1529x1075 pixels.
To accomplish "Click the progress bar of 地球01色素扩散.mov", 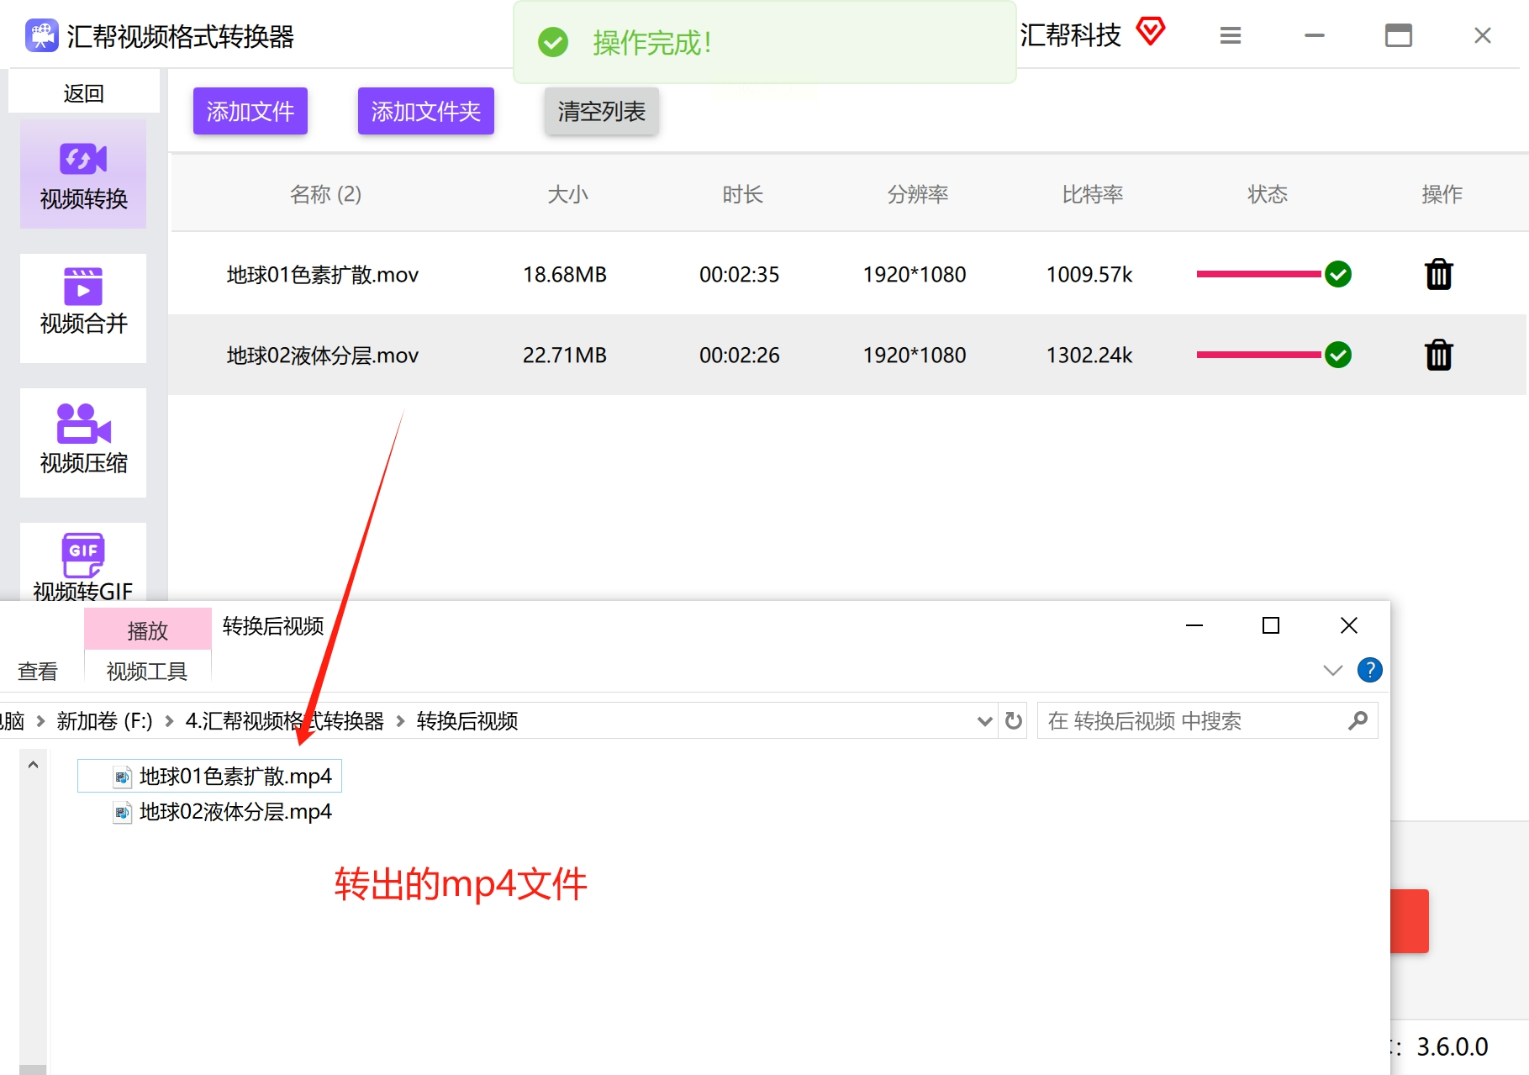I will point(1258,274).
